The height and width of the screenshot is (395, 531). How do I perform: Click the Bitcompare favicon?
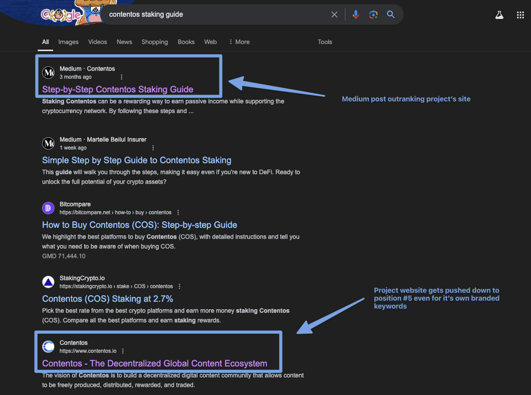[x=48, y=208]
